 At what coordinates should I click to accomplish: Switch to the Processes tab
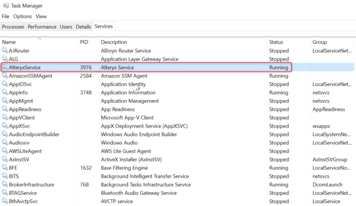click(13, 27)
